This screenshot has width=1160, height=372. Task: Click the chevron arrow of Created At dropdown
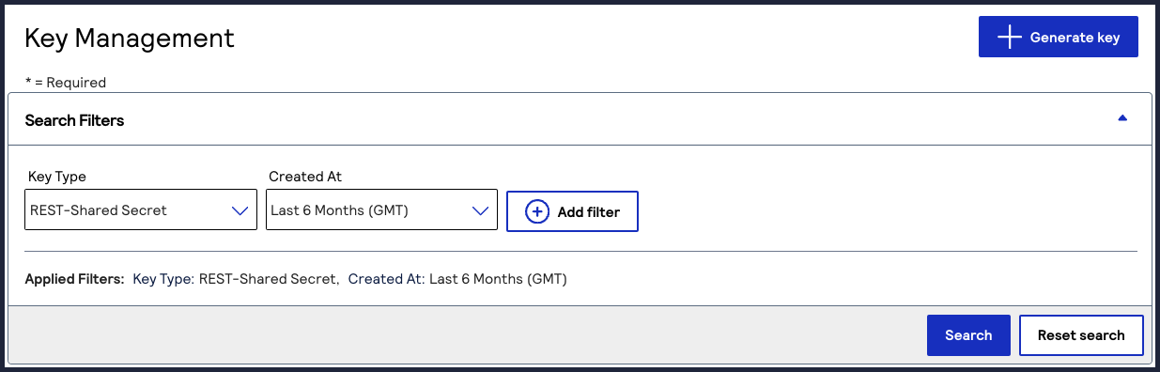481,210
